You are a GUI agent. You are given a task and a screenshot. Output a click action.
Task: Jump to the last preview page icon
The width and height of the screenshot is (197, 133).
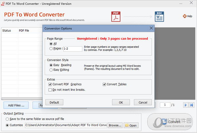coord(191,105)
